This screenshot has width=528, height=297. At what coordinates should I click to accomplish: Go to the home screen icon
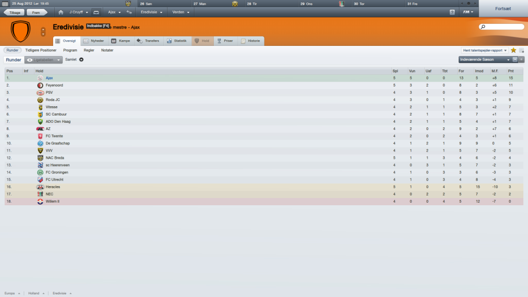tap(61, 12)
